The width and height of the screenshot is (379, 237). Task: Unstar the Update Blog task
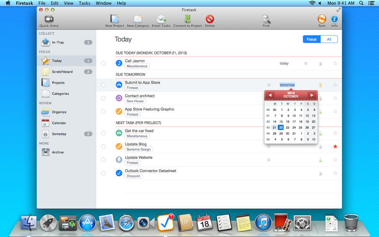pyautogui.click(x=335, y=146)
